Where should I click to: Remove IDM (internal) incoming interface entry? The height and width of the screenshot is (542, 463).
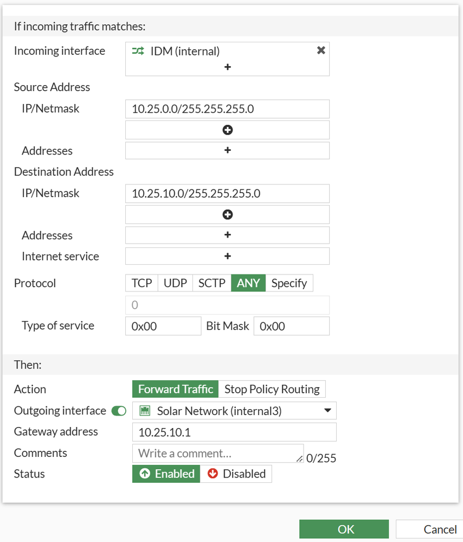click(321, 50)
